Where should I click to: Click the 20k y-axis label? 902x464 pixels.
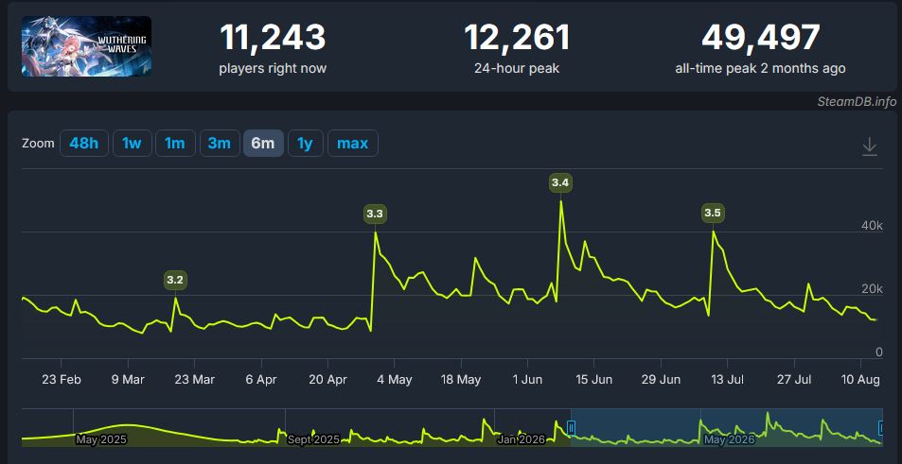tap(872, 289)
